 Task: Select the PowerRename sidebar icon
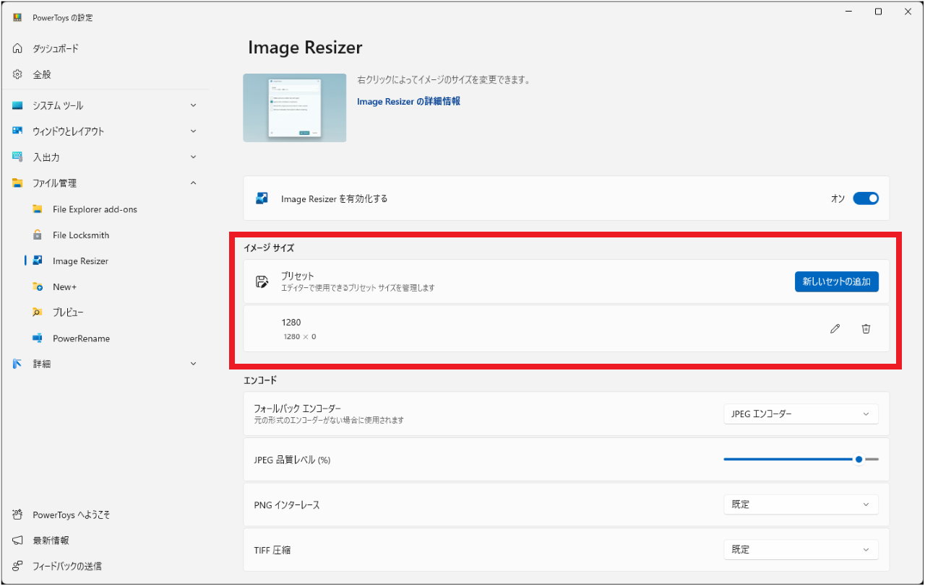(x=38, y=338)
